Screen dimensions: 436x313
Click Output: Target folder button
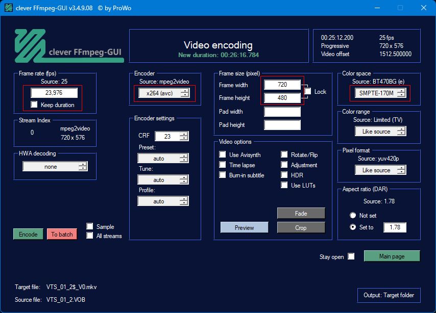[x=389, y=295]
